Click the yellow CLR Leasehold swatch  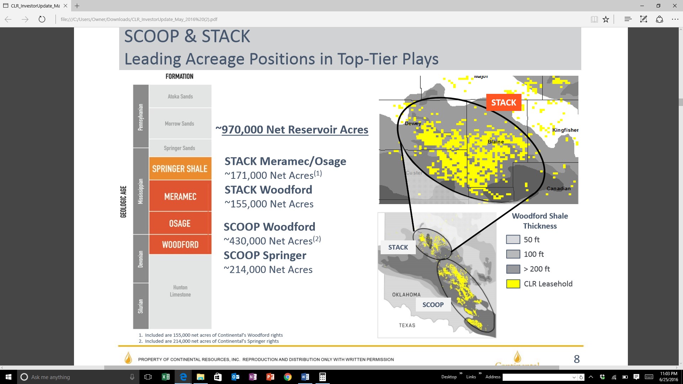513,284
